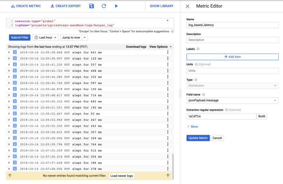Click Cancel button in Metric Editor
Screen dimensions: 283x184
[x=217, y=138]
